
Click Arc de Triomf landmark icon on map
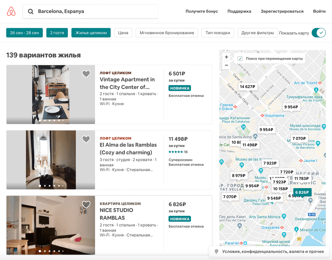point(316,90)
